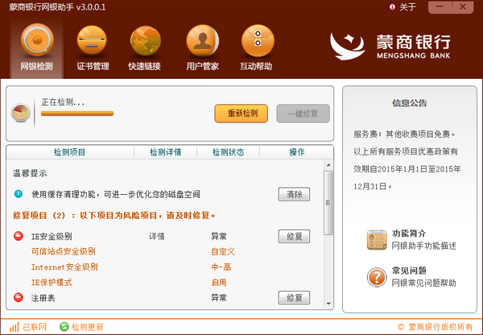The height and width of the screenshot is (335, 483).
Task: Click 修复 button for 注册表
Action: coord(294,298)
